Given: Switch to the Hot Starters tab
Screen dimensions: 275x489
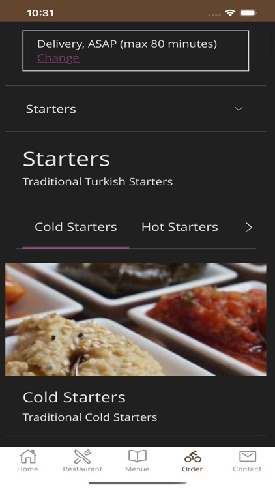Looking at the screenshot, I should (180, 227).
